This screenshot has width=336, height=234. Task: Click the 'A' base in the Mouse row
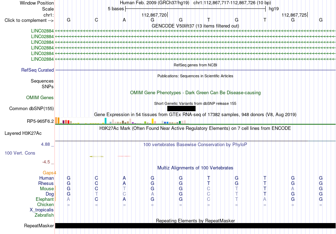coord(293,189)
